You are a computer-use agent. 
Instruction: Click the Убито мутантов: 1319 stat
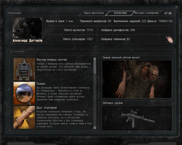click(78, 30)
